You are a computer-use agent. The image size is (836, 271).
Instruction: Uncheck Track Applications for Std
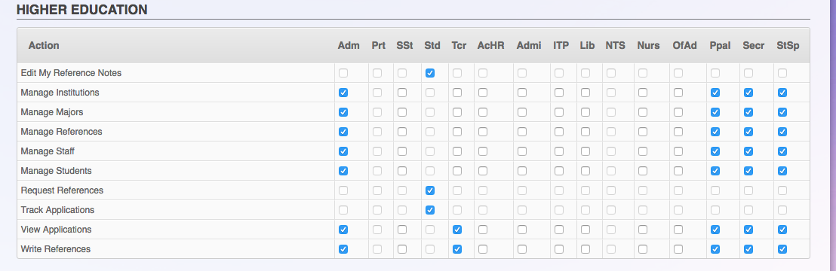click(x=430, y=210)
